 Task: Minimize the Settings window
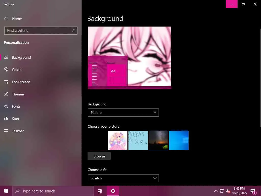pos(231,4)
